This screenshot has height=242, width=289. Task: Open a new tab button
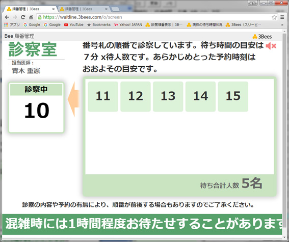116,9
